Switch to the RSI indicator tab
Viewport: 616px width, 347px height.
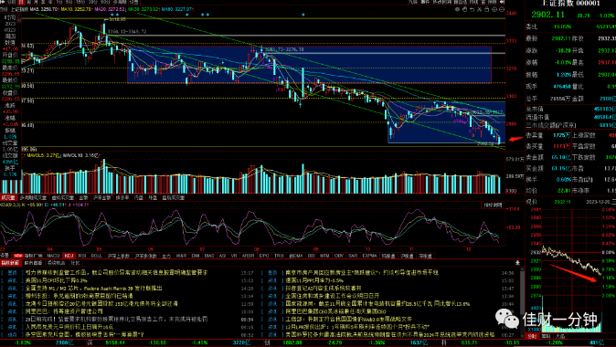(x=82, y=256)
